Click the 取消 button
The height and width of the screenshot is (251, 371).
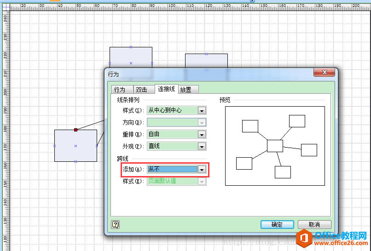pyautogui.click(x=314, y=224)
